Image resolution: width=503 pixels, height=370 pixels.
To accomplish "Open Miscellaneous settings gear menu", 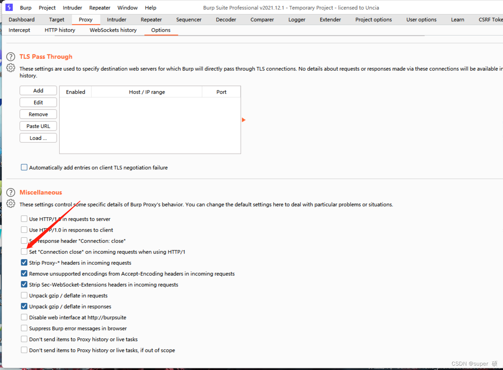I will coord(11,204).
